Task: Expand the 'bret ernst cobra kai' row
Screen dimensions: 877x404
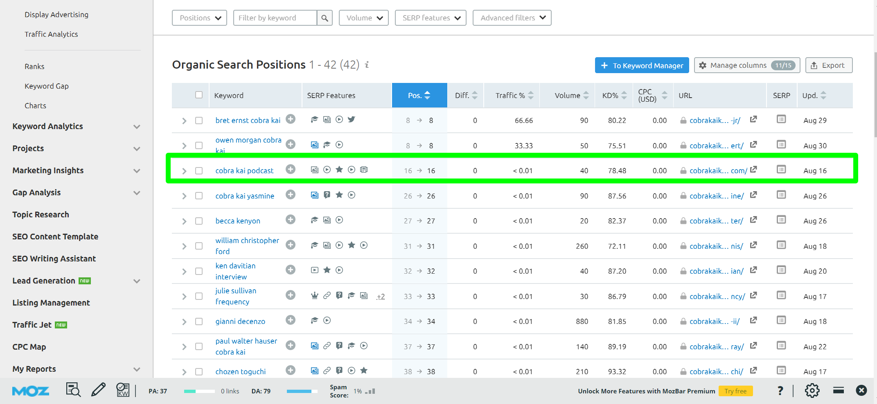Action: (184, 121)
